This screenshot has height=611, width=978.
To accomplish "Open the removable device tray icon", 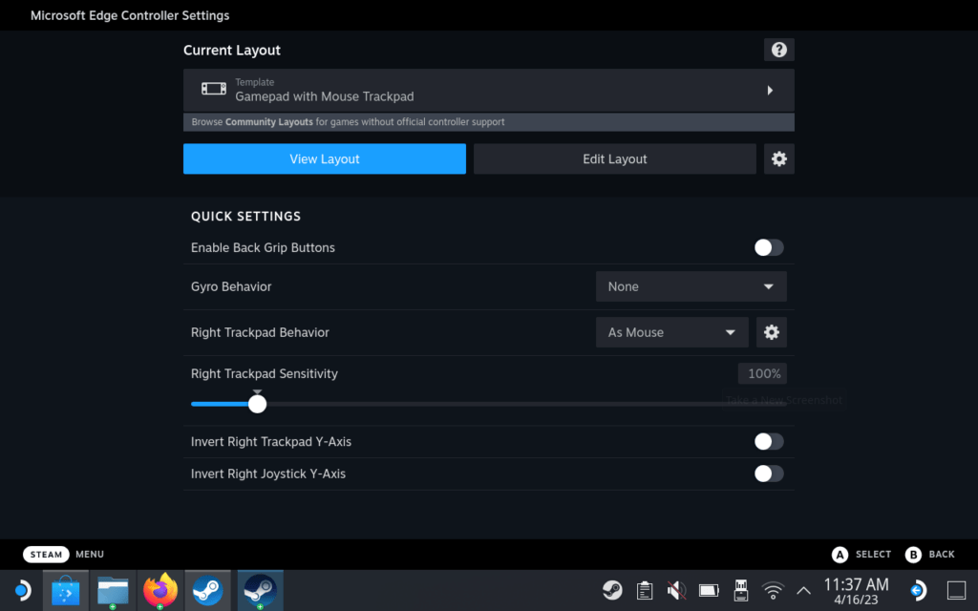I will [740, 590].
